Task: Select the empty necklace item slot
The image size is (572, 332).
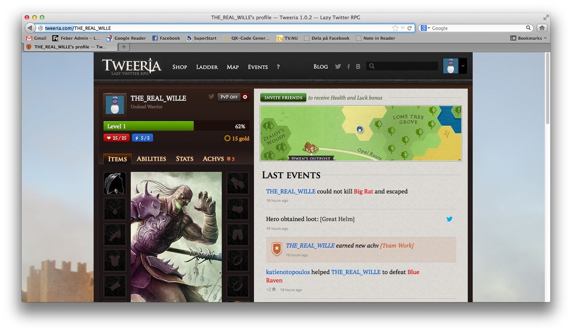Action: (x=115, y=209)
